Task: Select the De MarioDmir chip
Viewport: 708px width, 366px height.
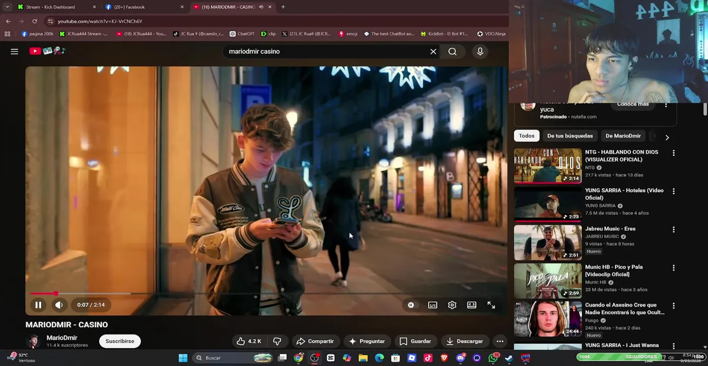Action: 623,136
